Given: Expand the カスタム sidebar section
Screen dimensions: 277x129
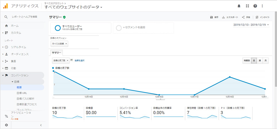Looking at the screenshot, I should pyautogui.click(x=3, y=33).
